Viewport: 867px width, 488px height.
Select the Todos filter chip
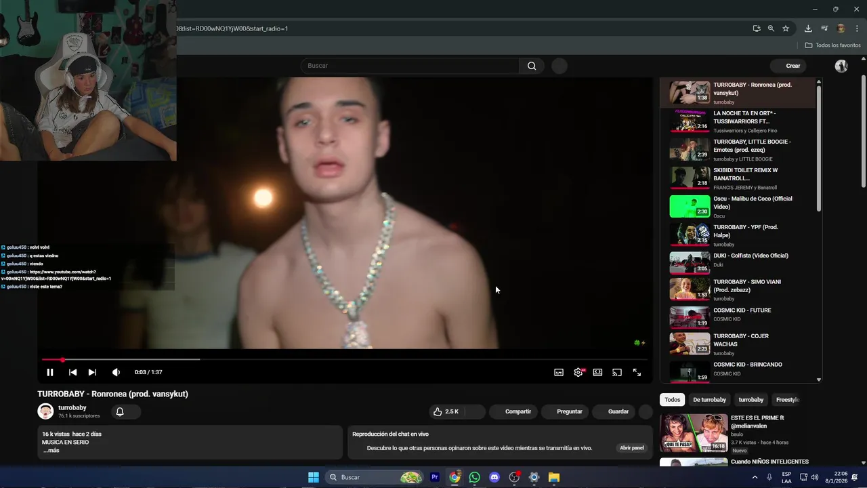click(672, 400)
